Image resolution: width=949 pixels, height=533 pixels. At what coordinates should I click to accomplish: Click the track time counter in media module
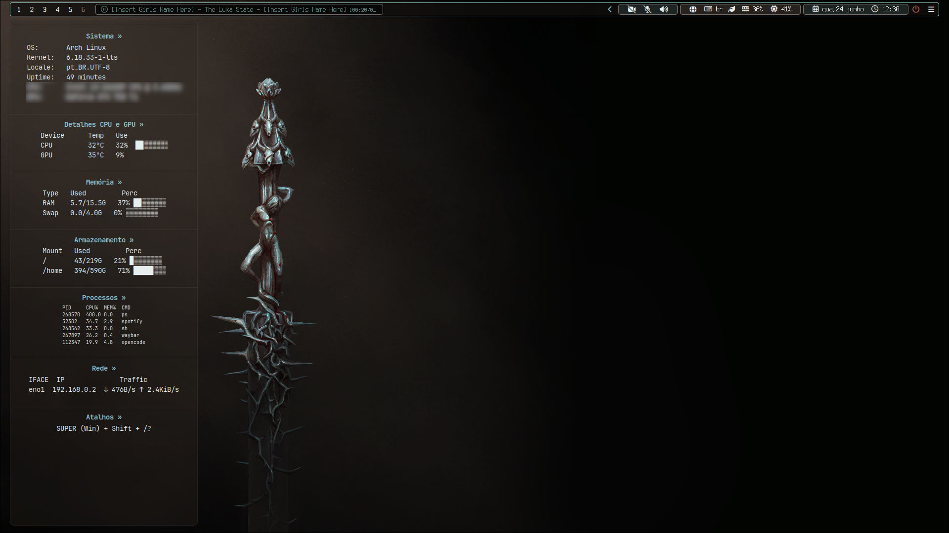[x=363, y=10]
